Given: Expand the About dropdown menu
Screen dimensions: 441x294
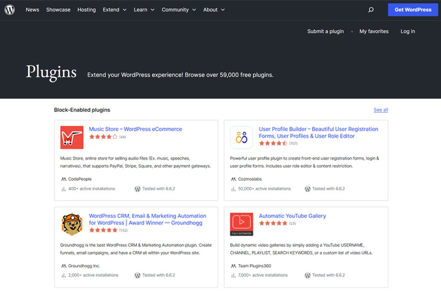Looking at the screenshot, I should tap(214, 10).
